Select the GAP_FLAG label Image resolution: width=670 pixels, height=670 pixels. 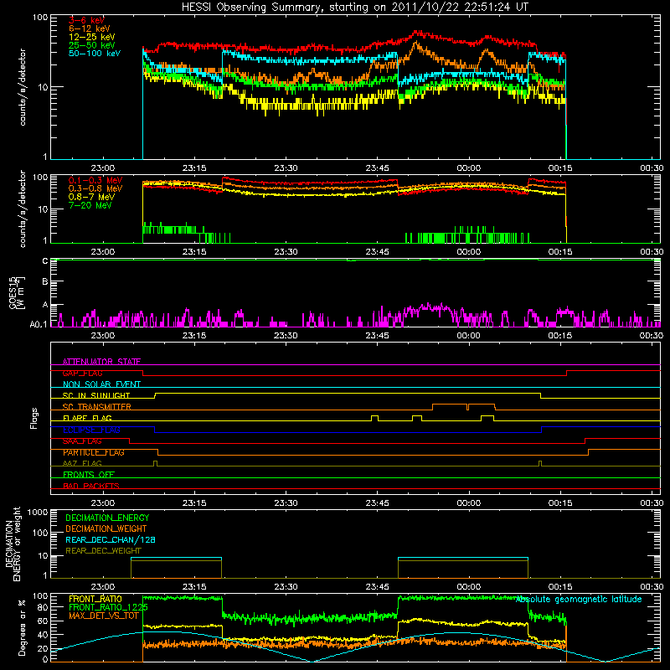82,373
